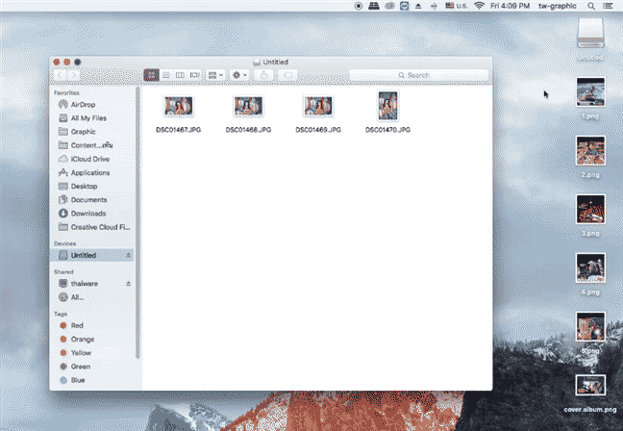Select the DSC01467.JPG thumbnail
This screenshot has width=623, height=431.
(179, 106)
